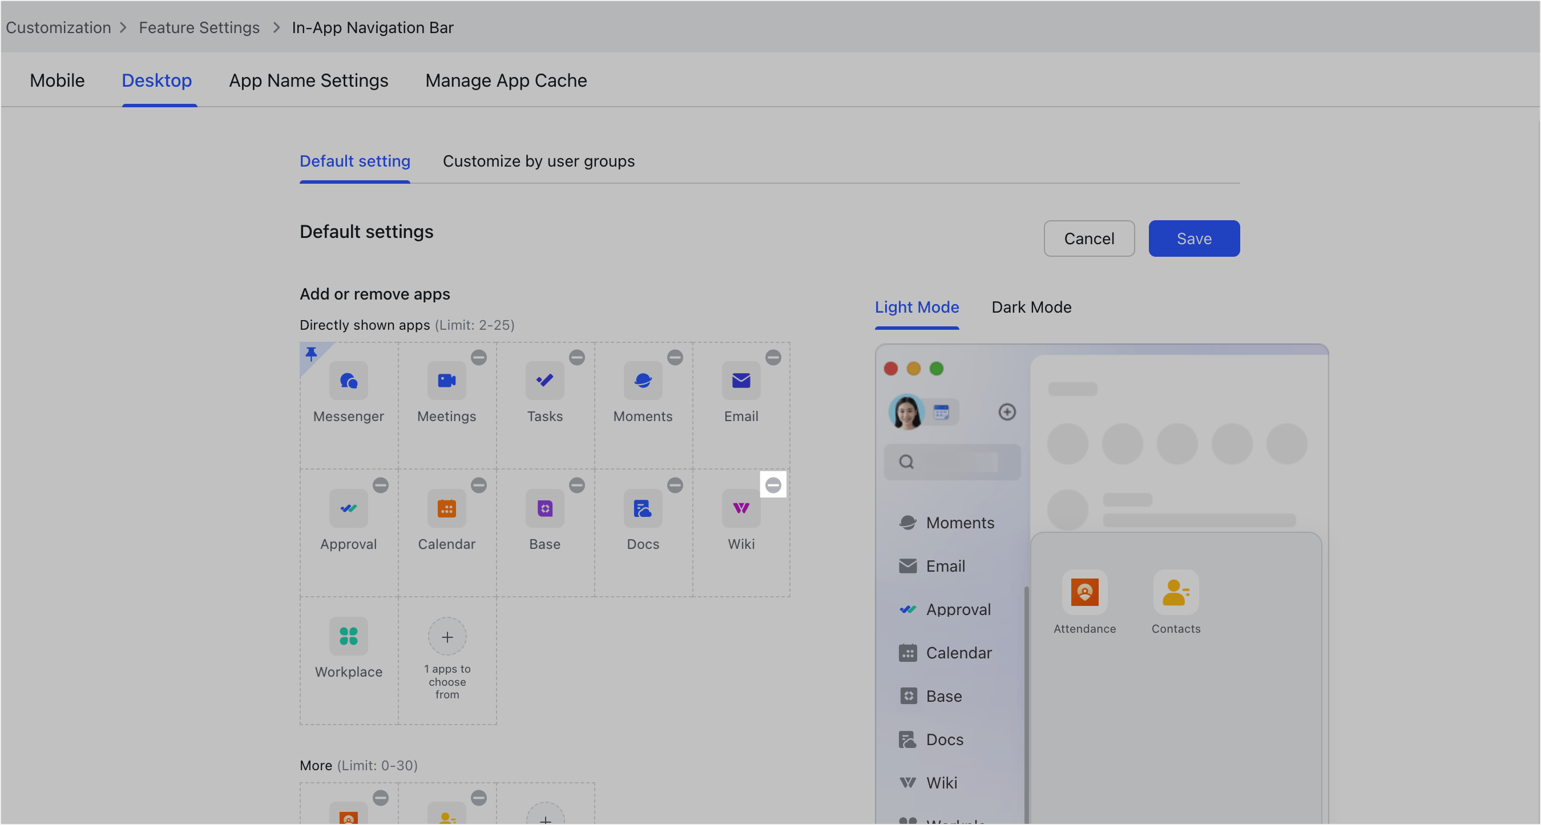This screenshot has width=1541, height=825.
Task: Open Manage App Cache tab
Action: click(506, 80)
